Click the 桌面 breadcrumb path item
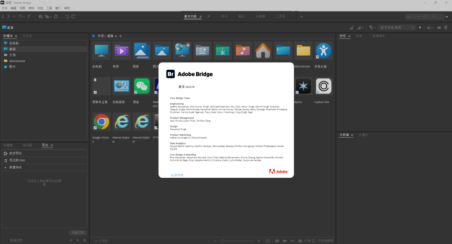The image size is (452, 244). click(x=8, y=27)
